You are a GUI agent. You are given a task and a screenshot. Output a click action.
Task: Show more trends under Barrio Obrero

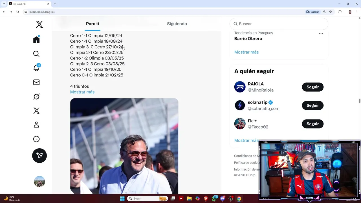[x=246, y=52]
